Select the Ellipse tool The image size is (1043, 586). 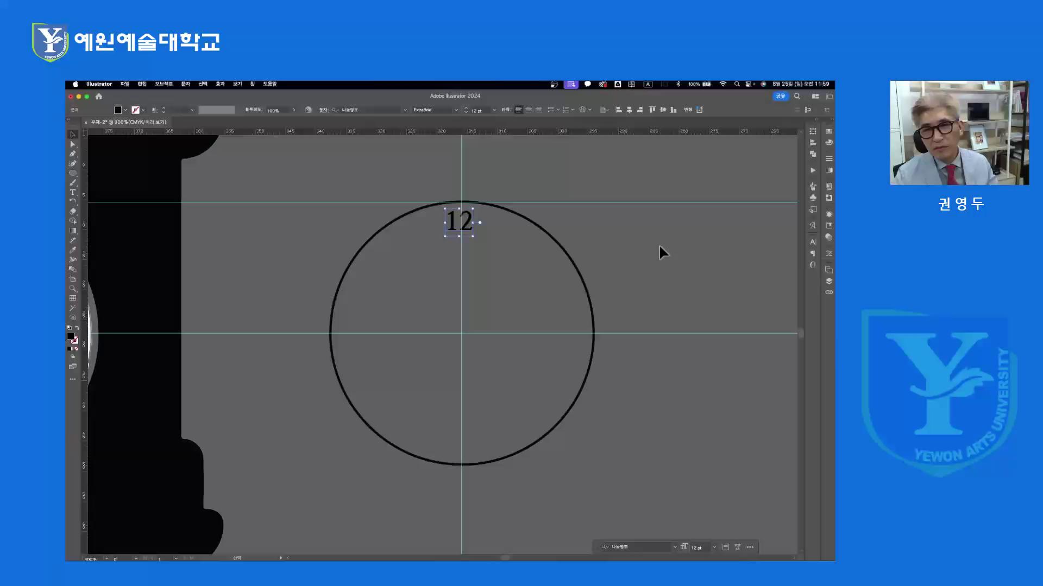click(x=72, y=173)
